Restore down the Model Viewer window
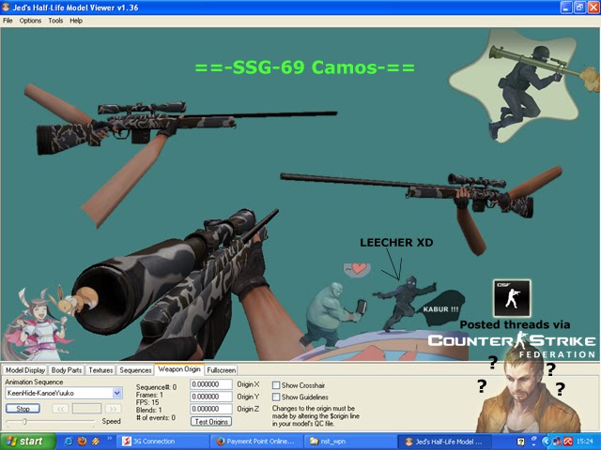The width and height of the screenshot is (601, 450). 580,7
